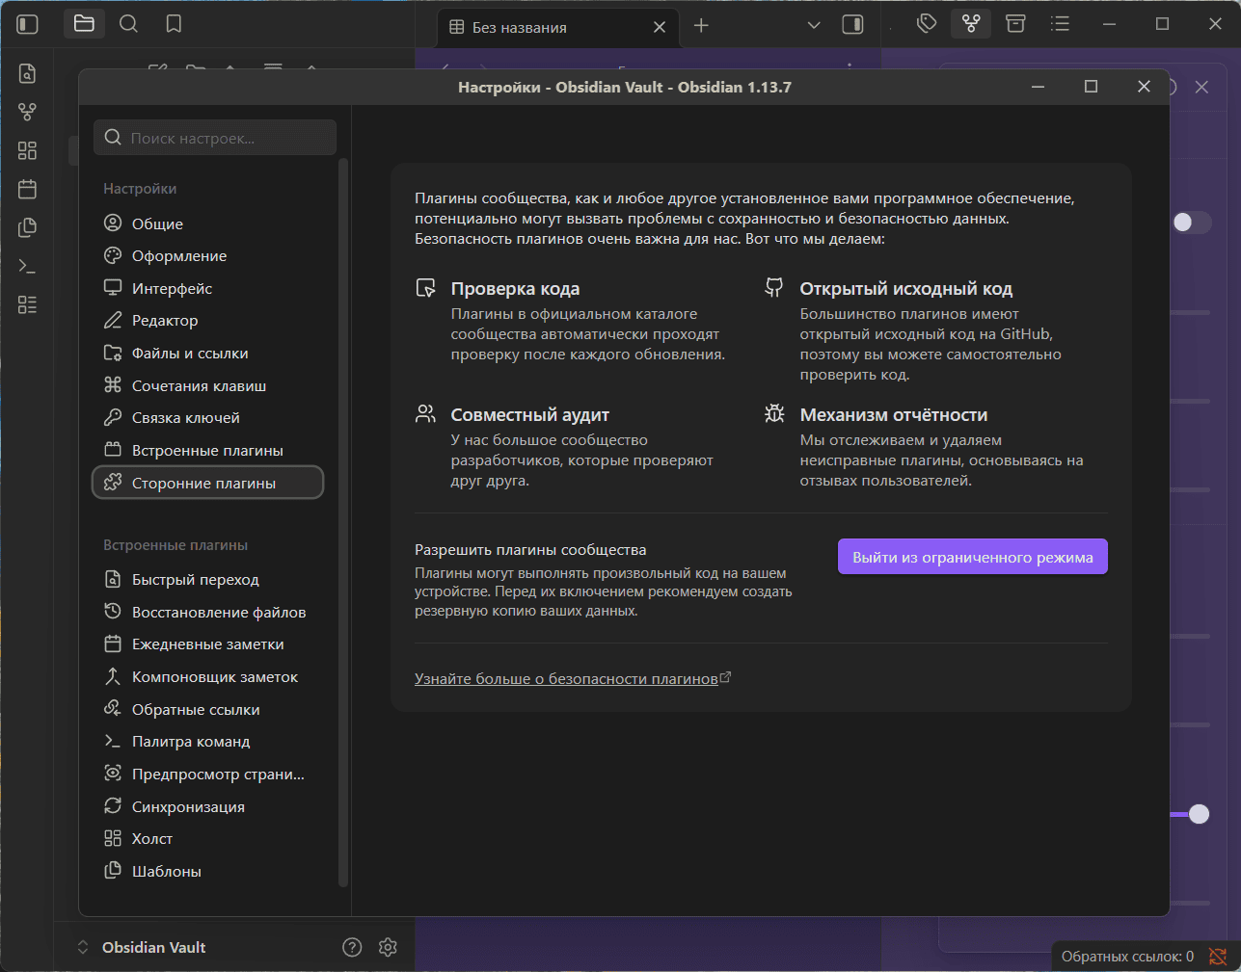Select the "Интерфейс" settings section
Viewport: 1241px width, 972px height.
pyautogui.click(x=207, y=288)
